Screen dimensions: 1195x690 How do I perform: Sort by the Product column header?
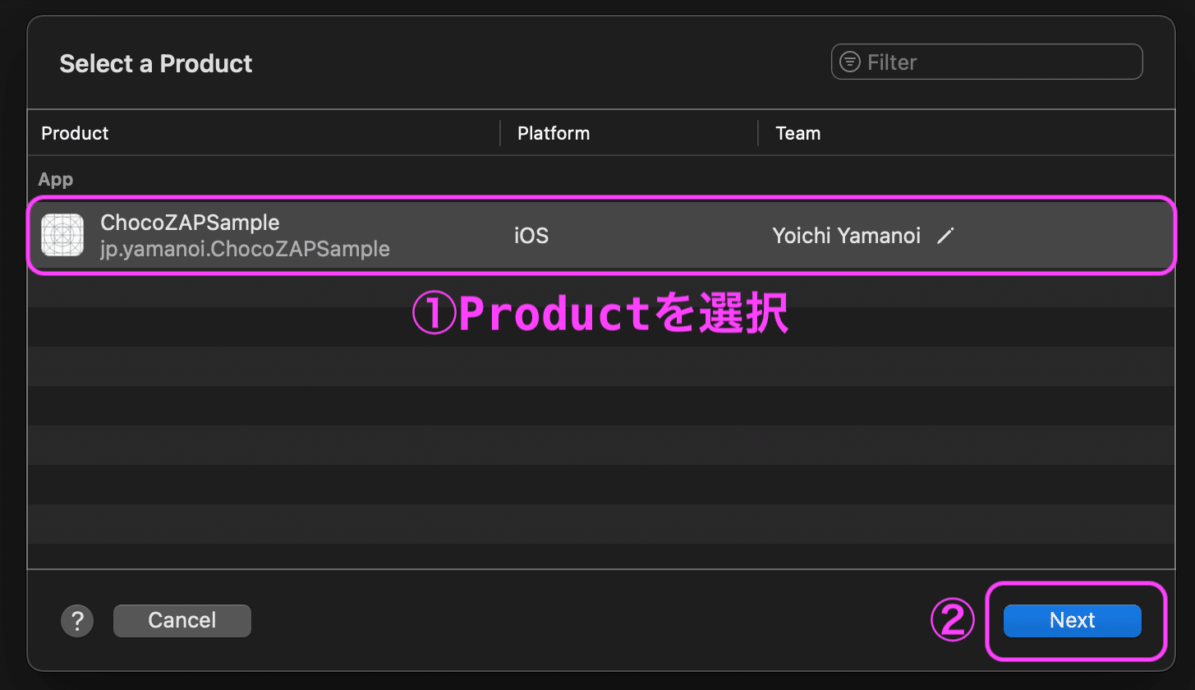tap(76, 133)
